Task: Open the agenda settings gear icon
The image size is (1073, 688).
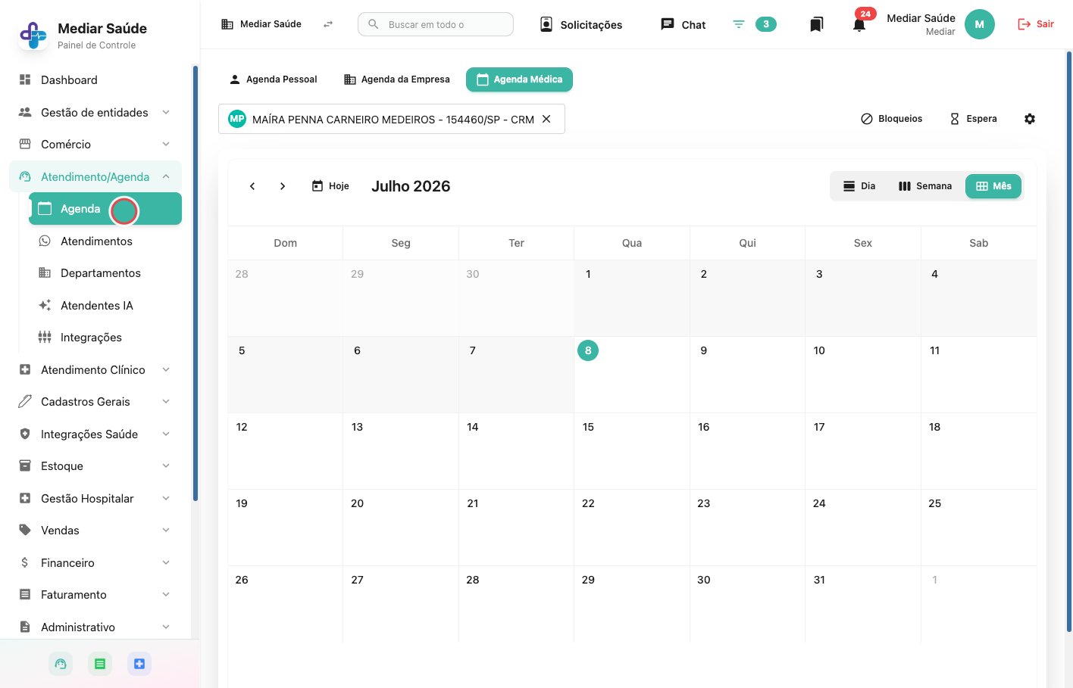Action: [1030, 119]
